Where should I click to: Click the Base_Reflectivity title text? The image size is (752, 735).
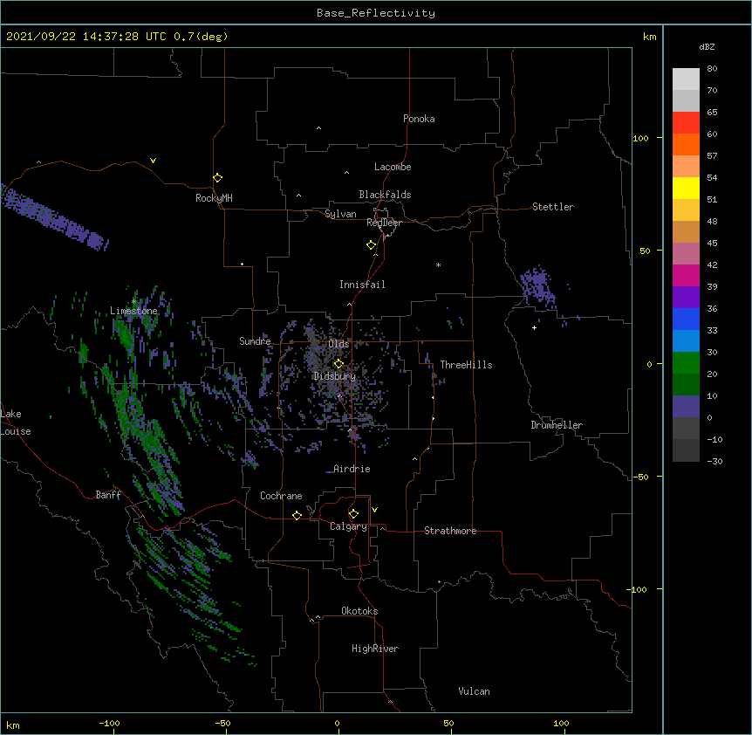tap(376, 13)
